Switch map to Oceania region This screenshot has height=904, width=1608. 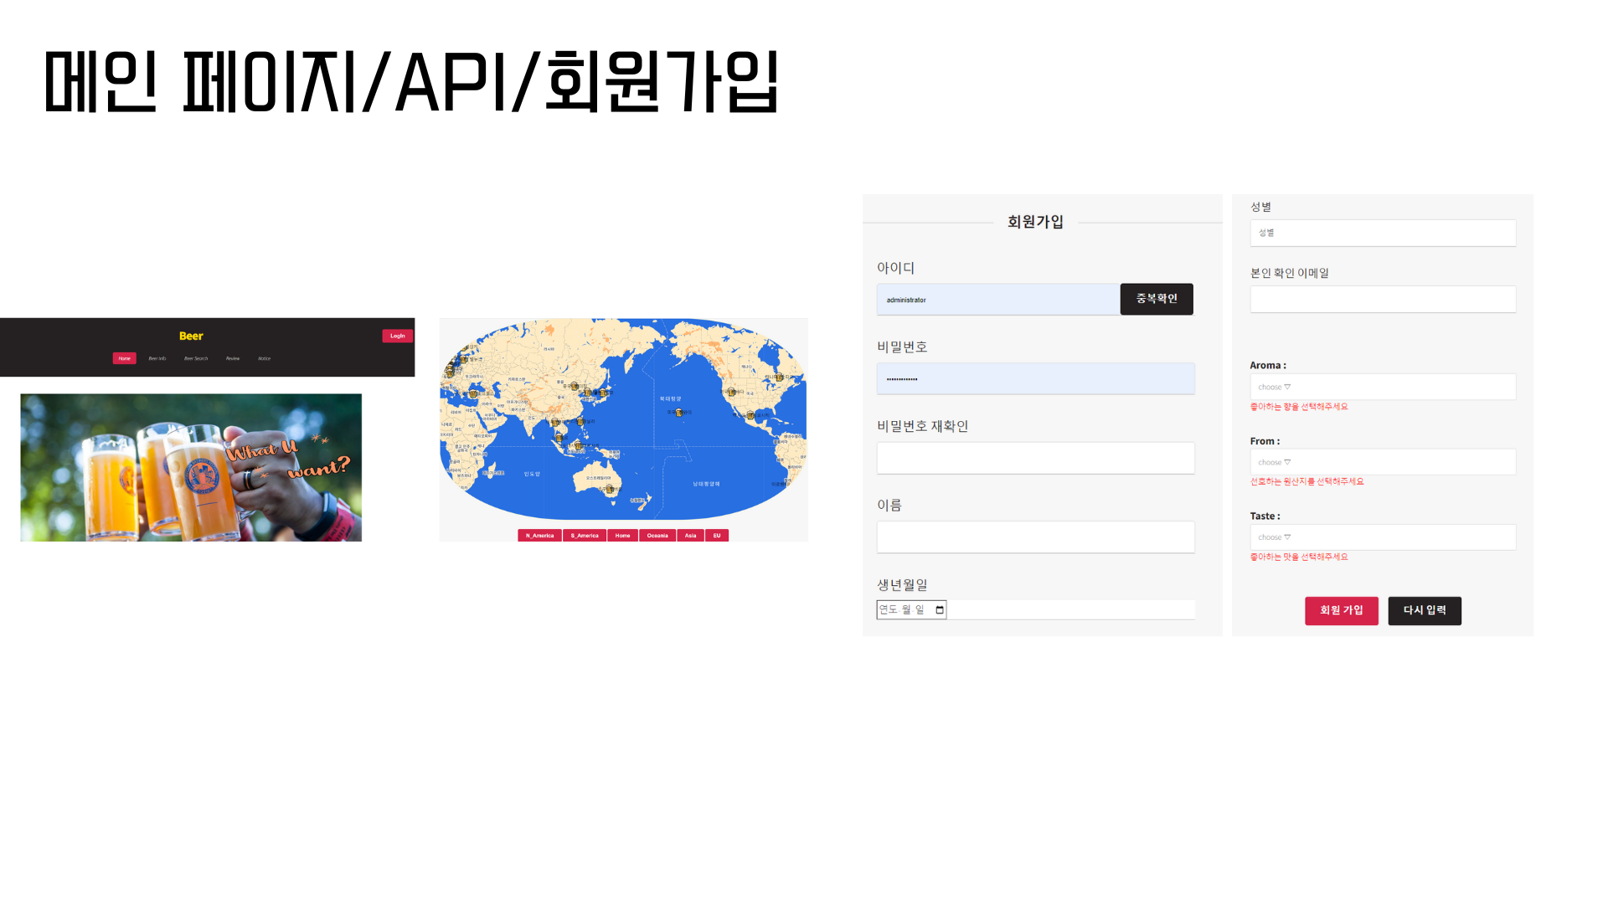point(657,536)
